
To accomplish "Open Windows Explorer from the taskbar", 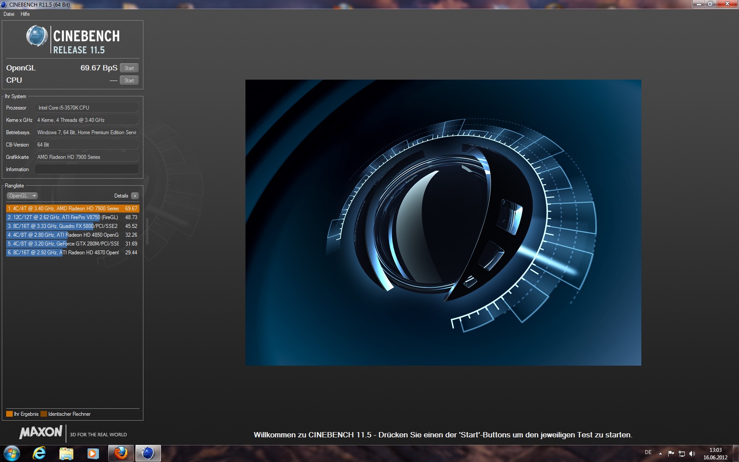I will pos(66,453).
